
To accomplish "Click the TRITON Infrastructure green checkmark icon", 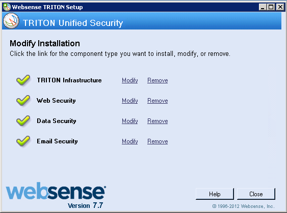I will click(23, 80).
